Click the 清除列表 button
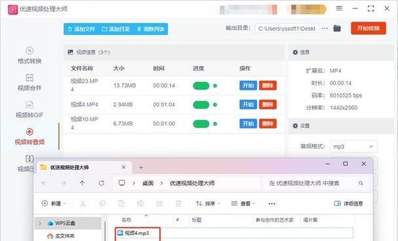 click(x=151, y=29)
